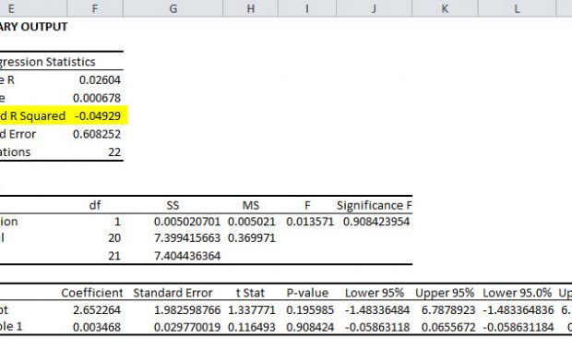Select cell with value 0.000678
This screenshot has width=572, height=351.
click(97, 98)
